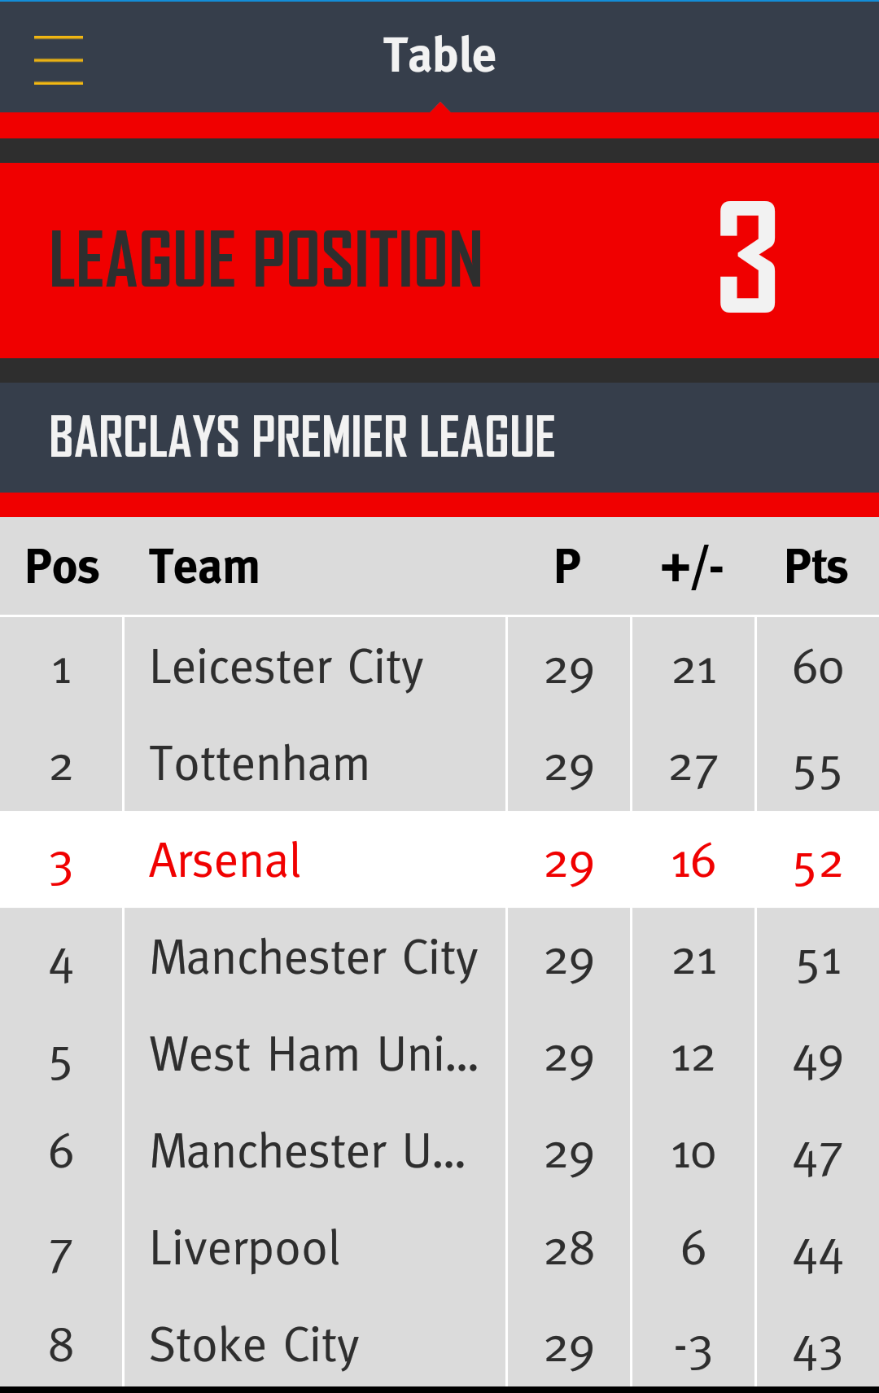
Task: Click the Team column header
Action: (x=204, y=567)
